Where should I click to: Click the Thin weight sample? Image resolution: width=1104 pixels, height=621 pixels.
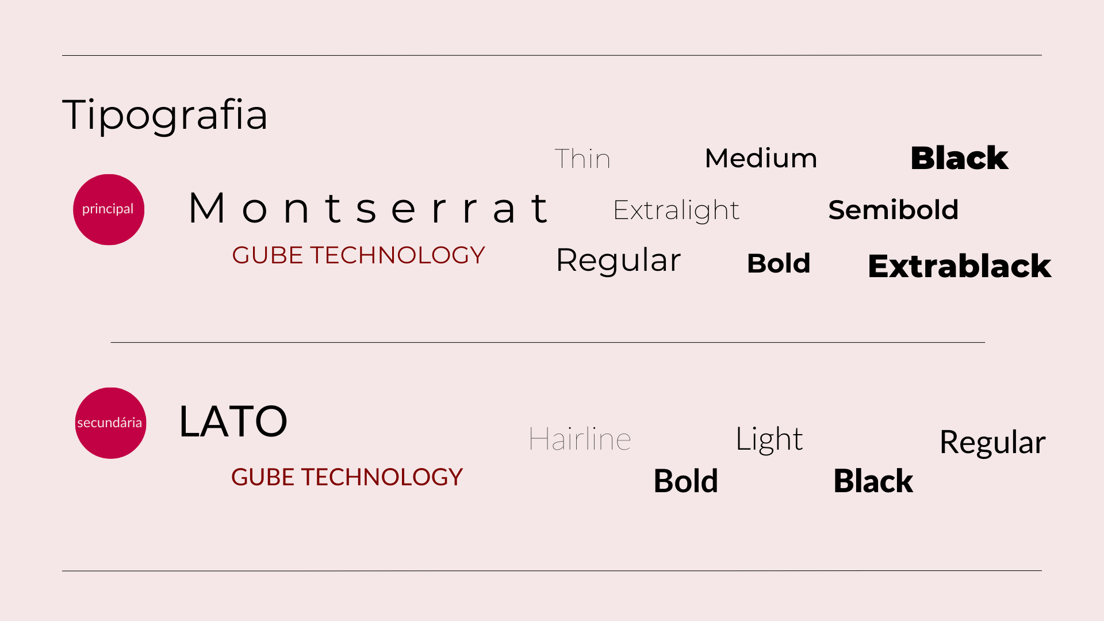[582, 159]
